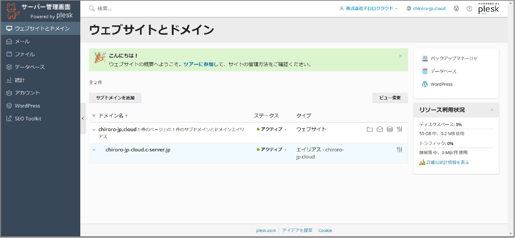Screen dimensions: 515x238
Task: Click the トラフィック usage bar
Action: [x=456, y=148]
